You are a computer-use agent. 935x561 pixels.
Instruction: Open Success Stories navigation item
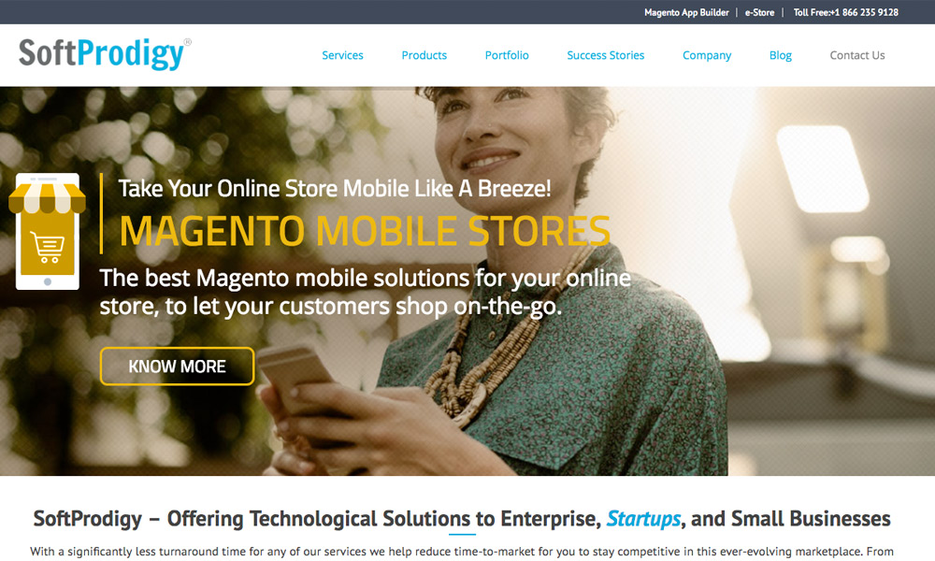point(605,55)
